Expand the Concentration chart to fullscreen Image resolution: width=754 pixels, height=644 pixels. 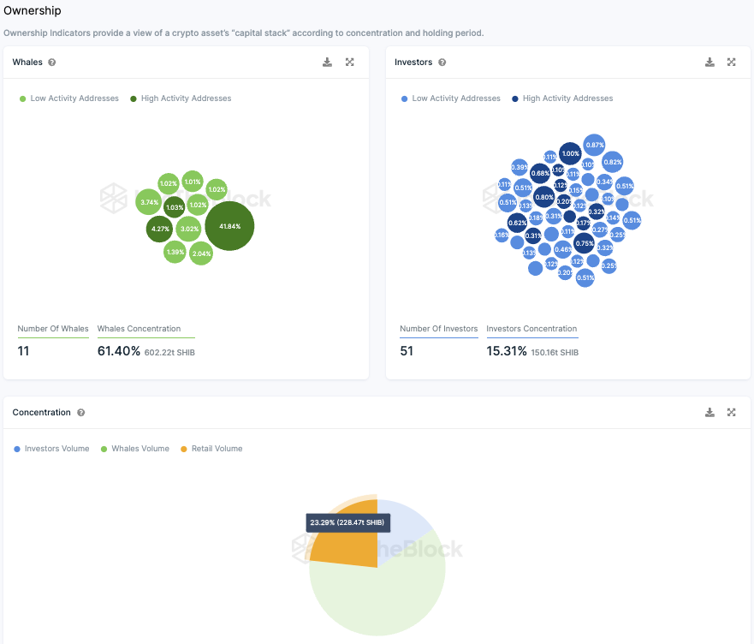coord(732,412)
